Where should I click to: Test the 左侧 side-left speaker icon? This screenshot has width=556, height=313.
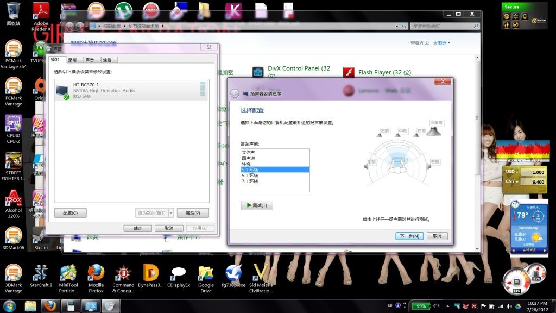tap(367, 166)
